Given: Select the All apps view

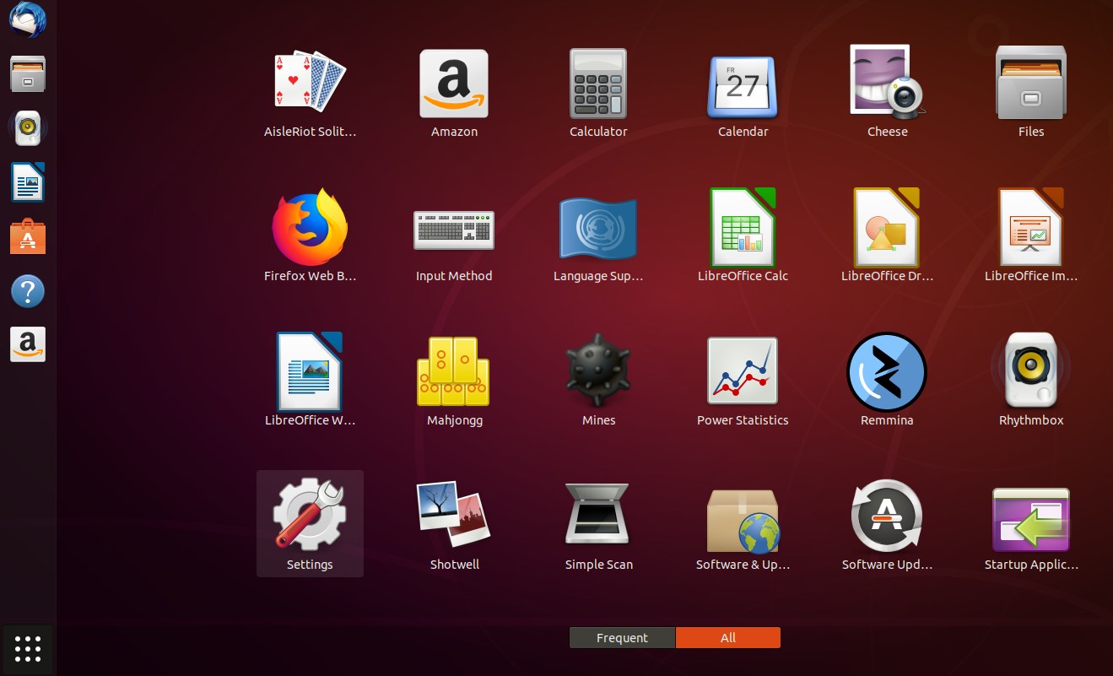Looking at the screenshot, I should click(x=728, y=638).
